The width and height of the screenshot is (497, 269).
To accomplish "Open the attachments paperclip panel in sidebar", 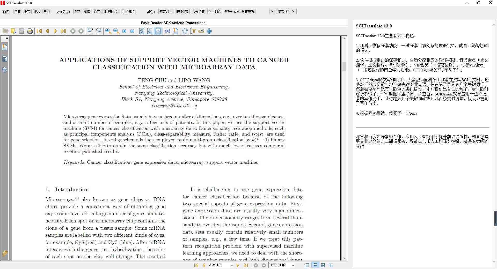I will pyautogui.click(x=5, y=254).
